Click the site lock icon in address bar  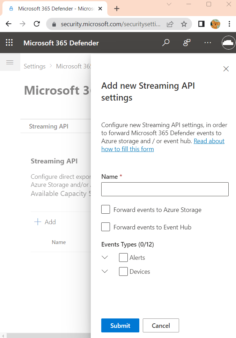[54, 24]
